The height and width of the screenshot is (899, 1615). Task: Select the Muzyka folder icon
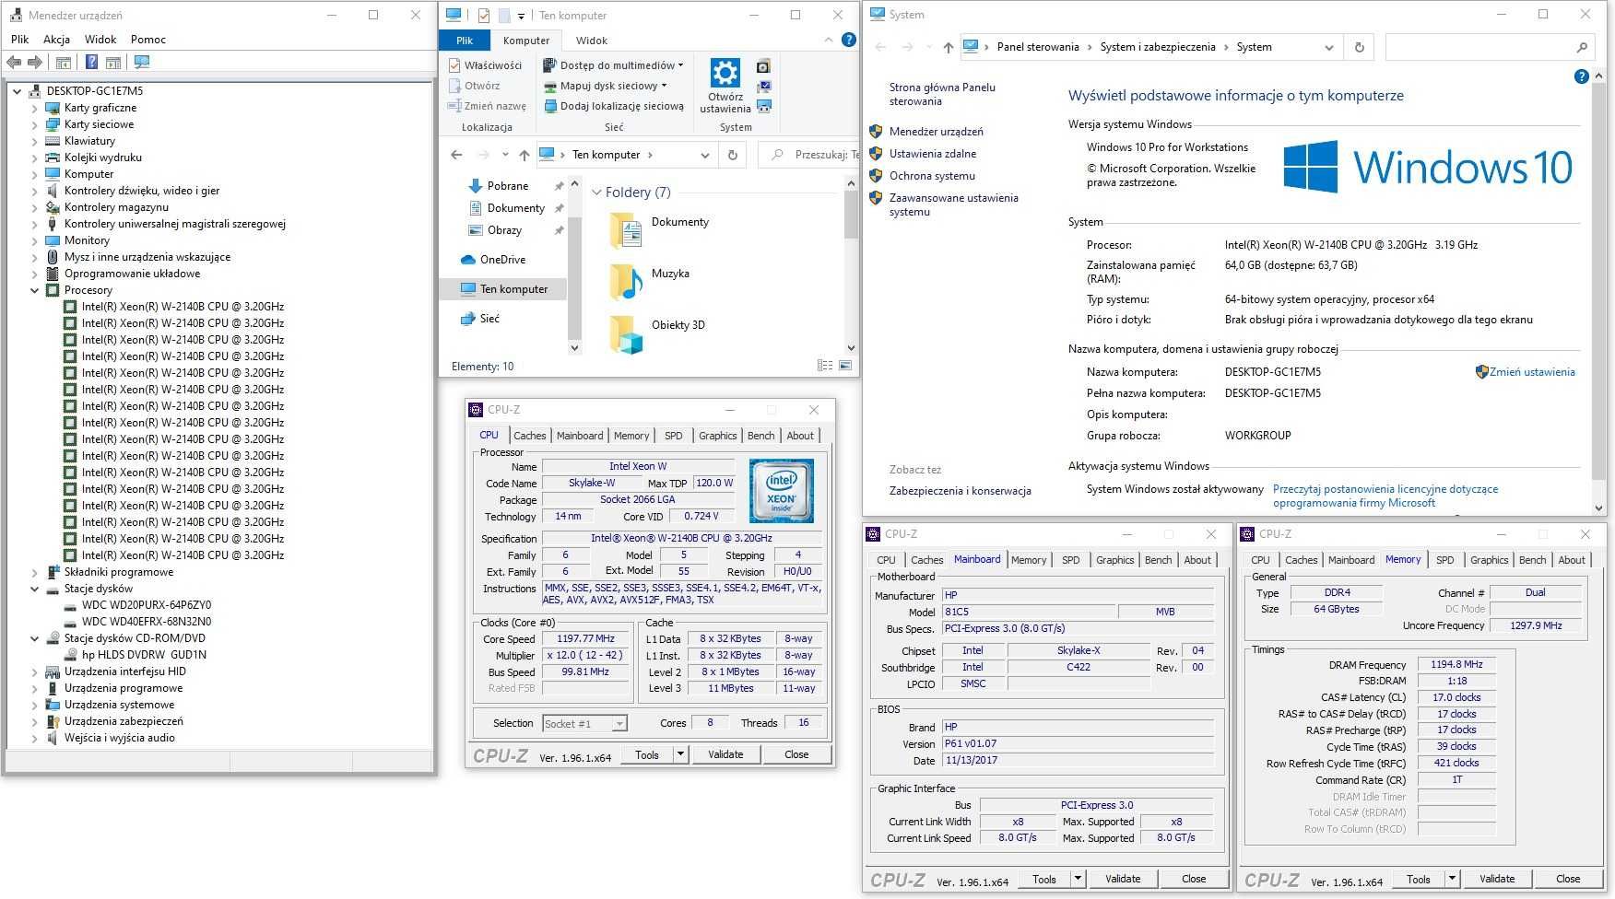click(x=627, y=281)
